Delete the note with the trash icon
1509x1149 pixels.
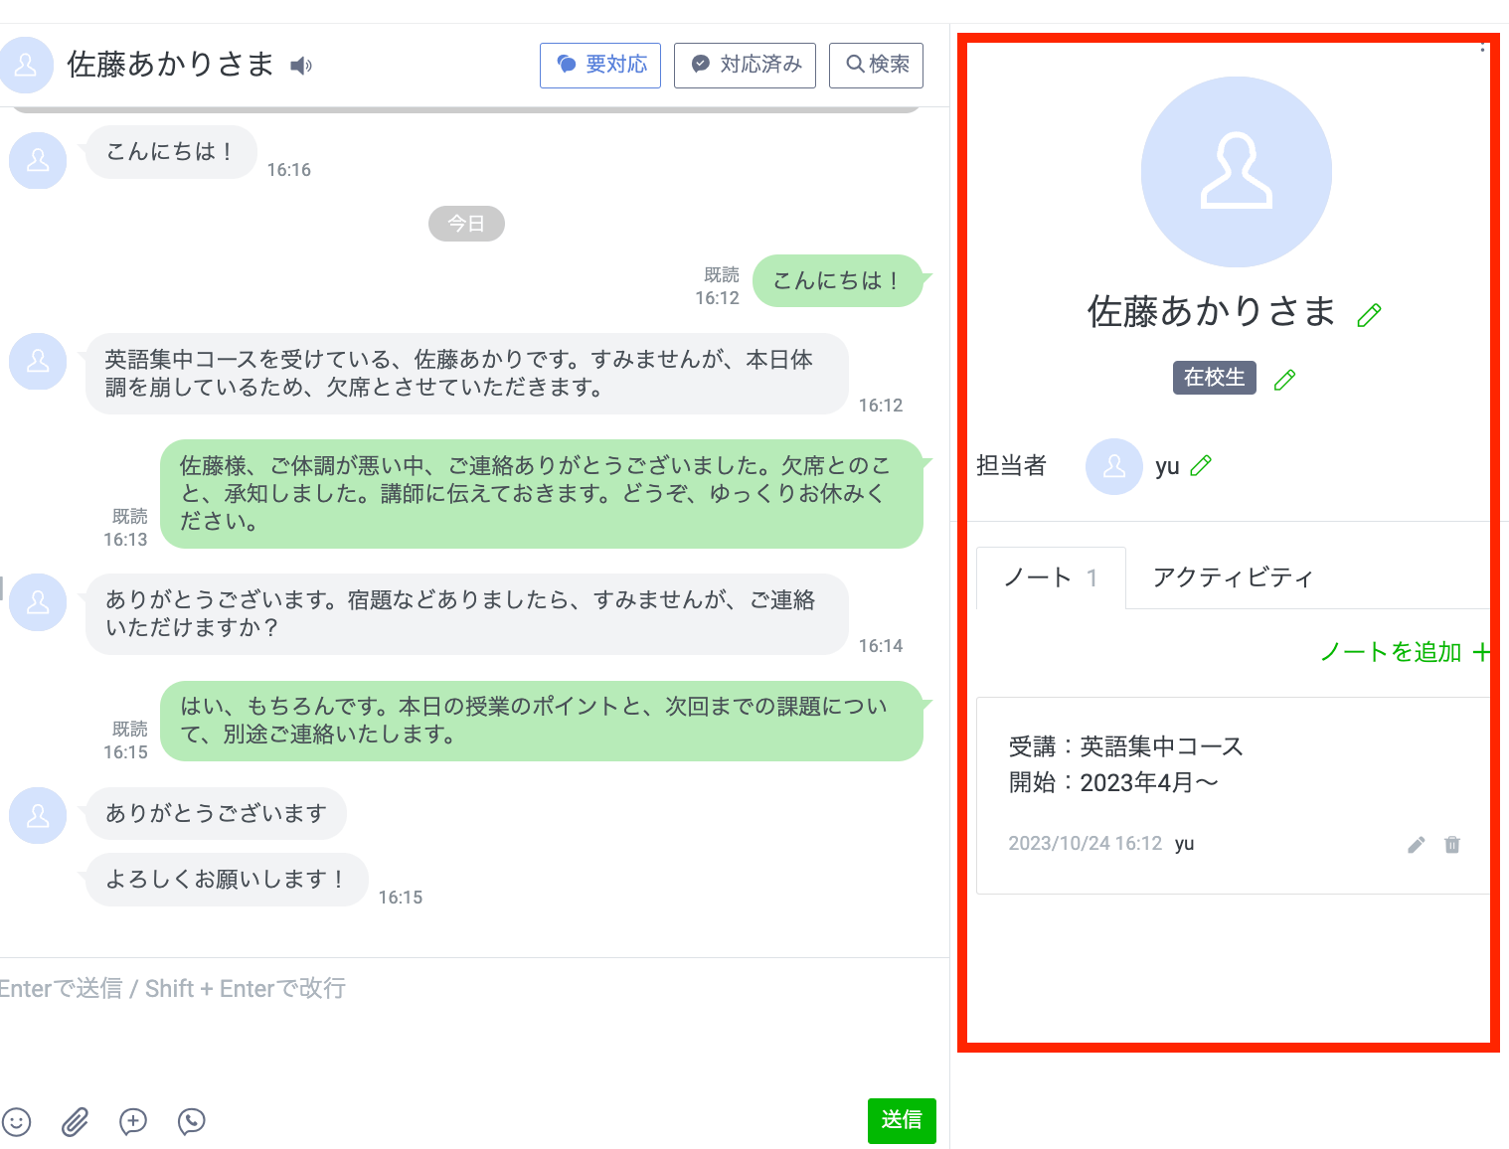(1451, 844)
